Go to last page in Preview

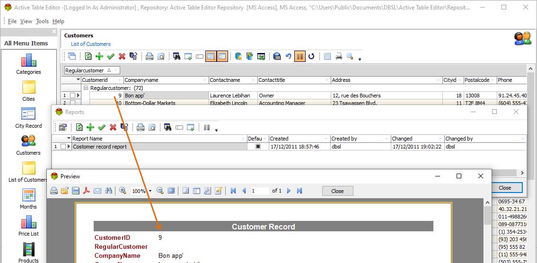[x=299, y=191]
